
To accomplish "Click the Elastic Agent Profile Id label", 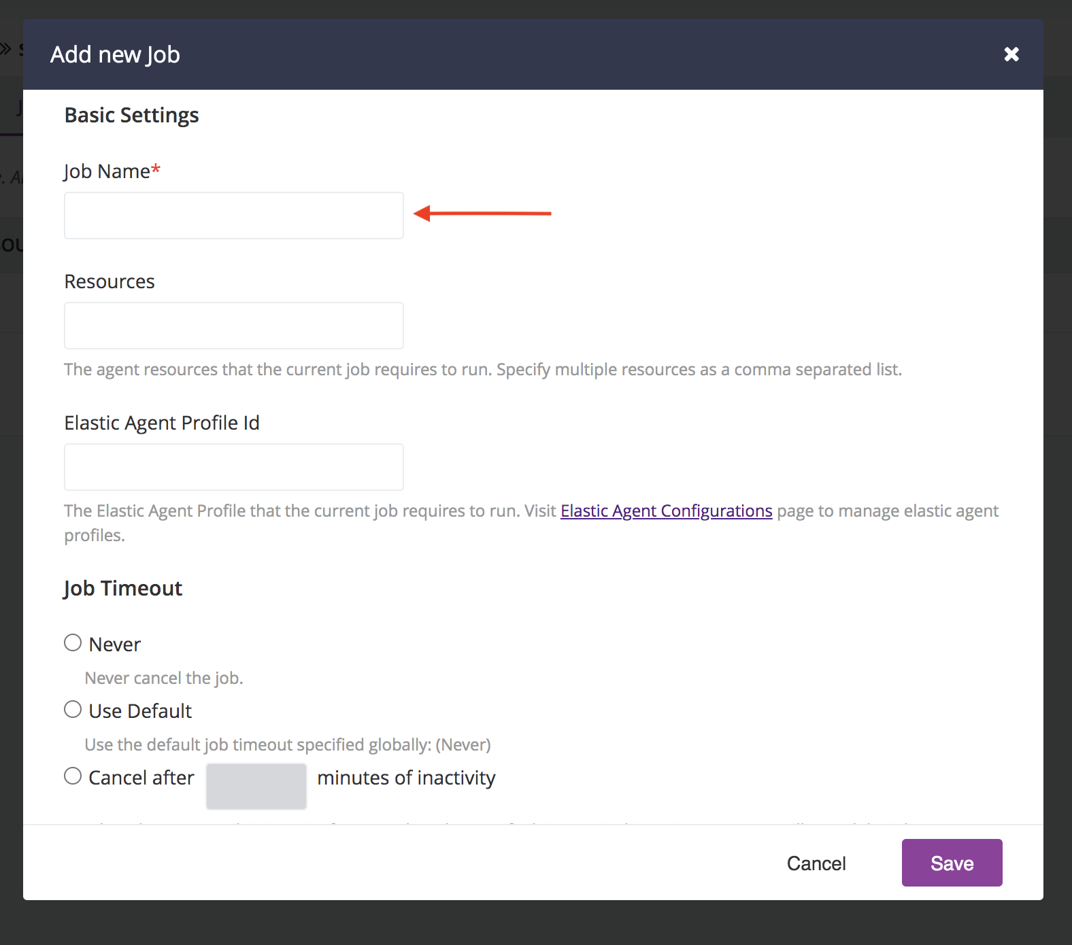I will pyautogui.click(x=162, y=423).
